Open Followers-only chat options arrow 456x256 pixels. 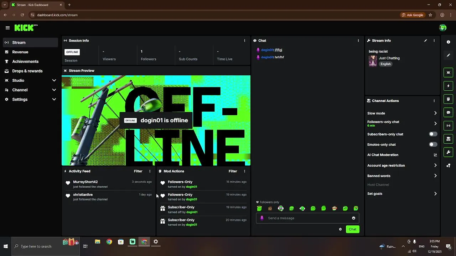[x=435, y=123]
